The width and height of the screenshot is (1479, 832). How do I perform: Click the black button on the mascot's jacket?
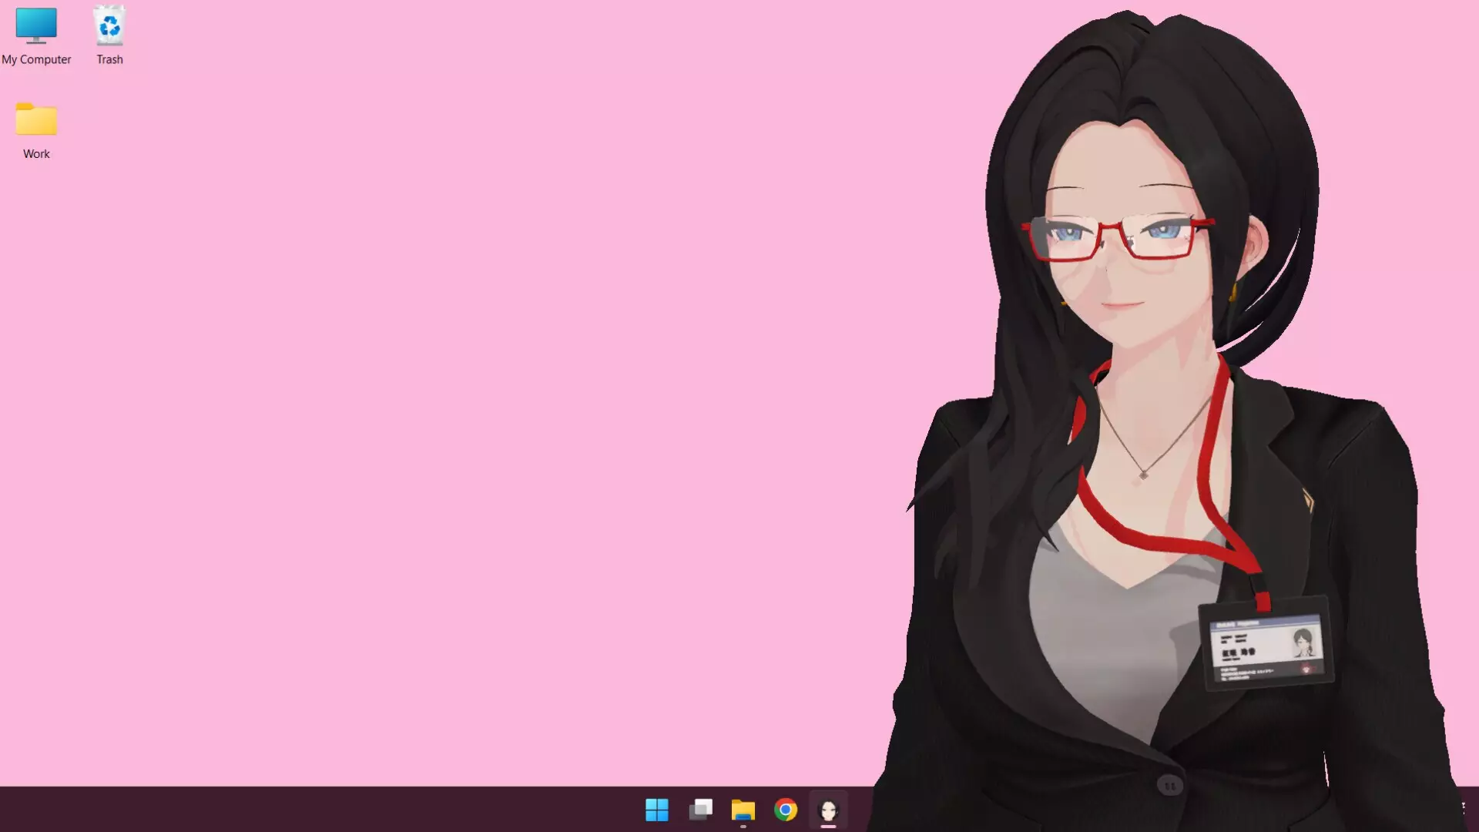[x=1169, y=785]
